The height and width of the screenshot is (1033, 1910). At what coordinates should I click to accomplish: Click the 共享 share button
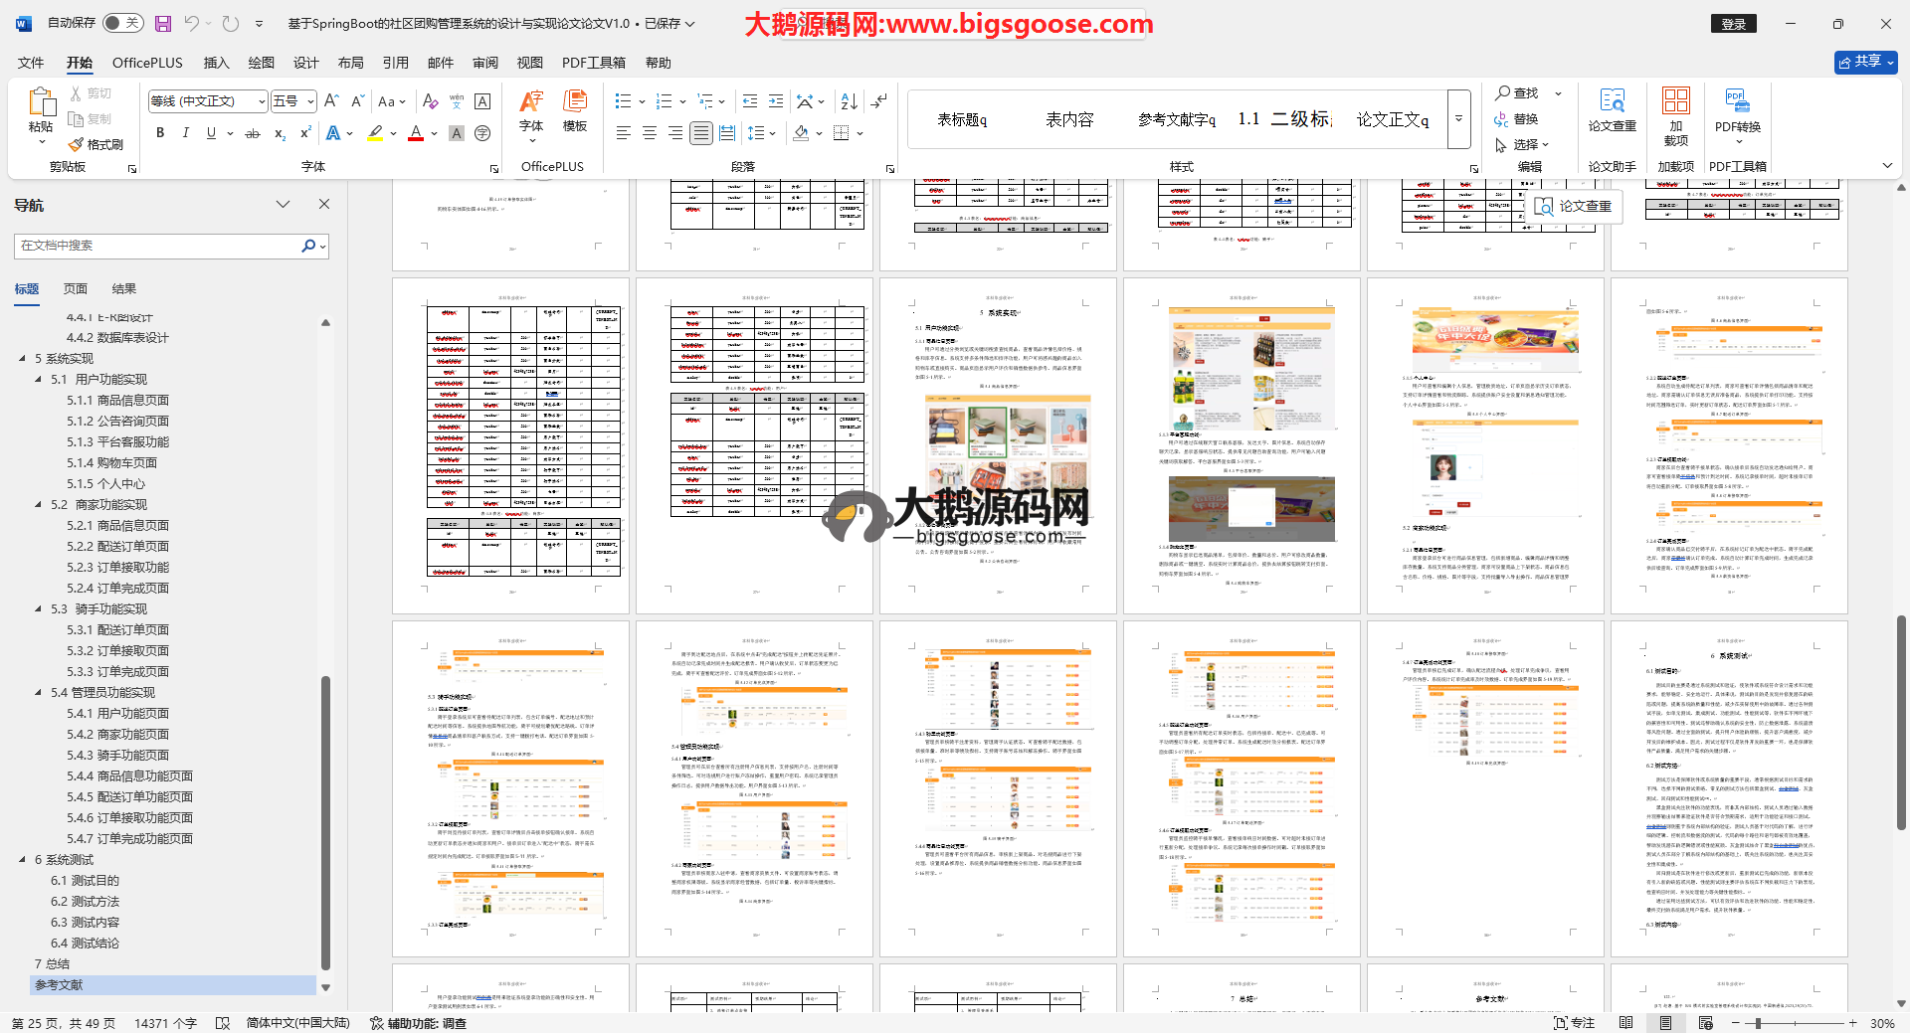[x=1865, y=62]
